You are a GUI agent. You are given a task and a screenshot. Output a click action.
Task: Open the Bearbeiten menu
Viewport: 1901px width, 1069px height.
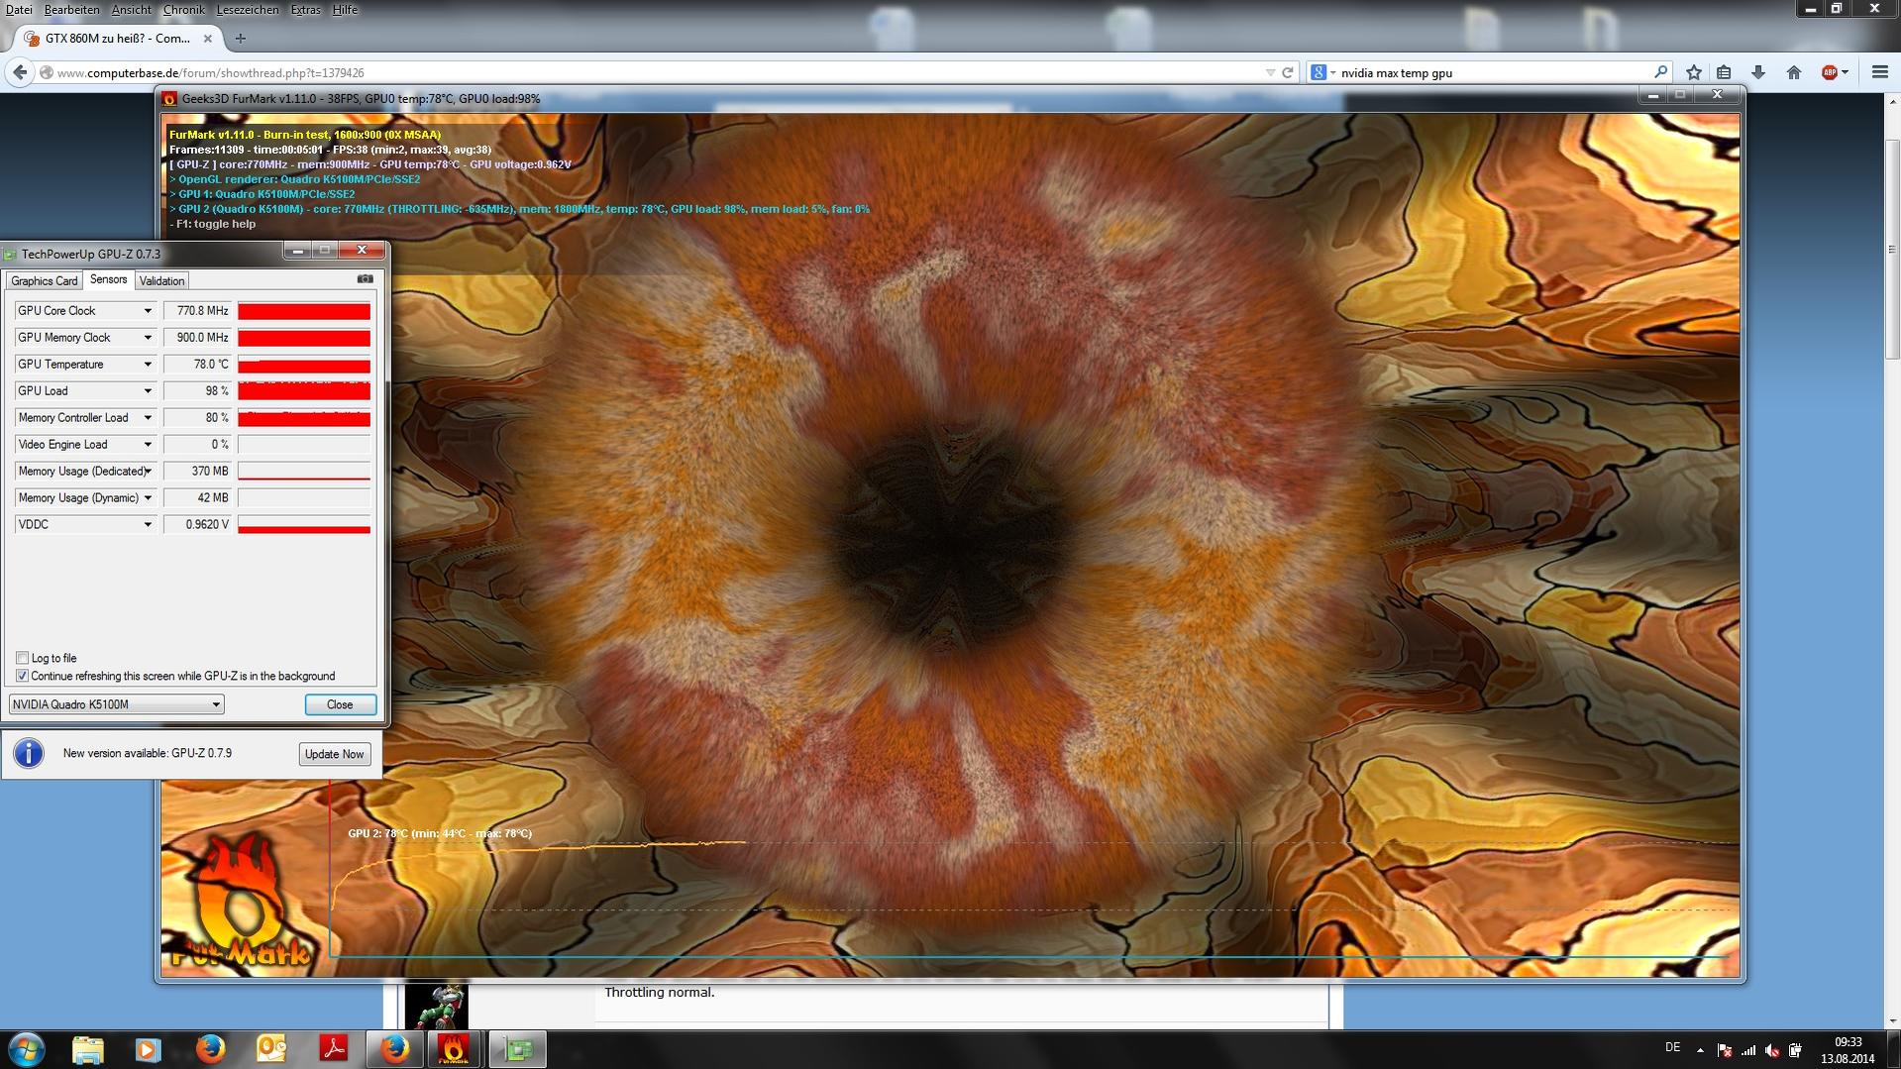click(x=71, y=10)
